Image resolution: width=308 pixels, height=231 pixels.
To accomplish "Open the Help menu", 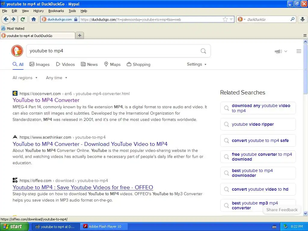I will point(84,11).
